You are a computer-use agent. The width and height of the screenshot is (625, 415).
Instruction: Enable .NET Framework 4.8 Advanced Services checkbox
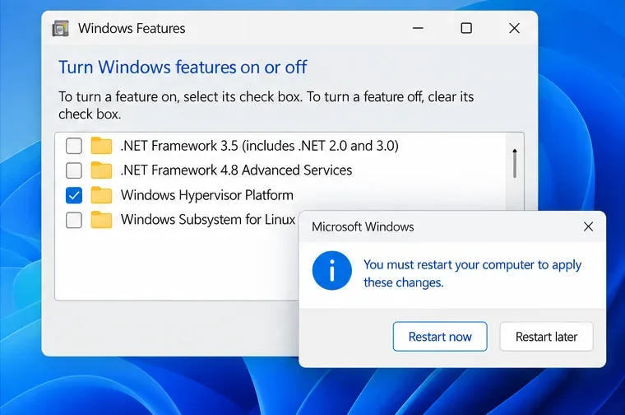74,170
